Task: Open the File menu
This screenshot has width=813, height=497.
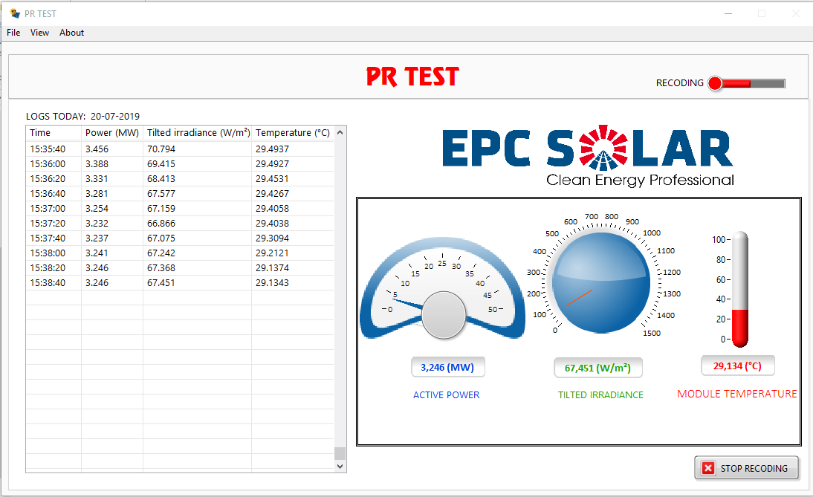Action: click(x=13, y=33)
